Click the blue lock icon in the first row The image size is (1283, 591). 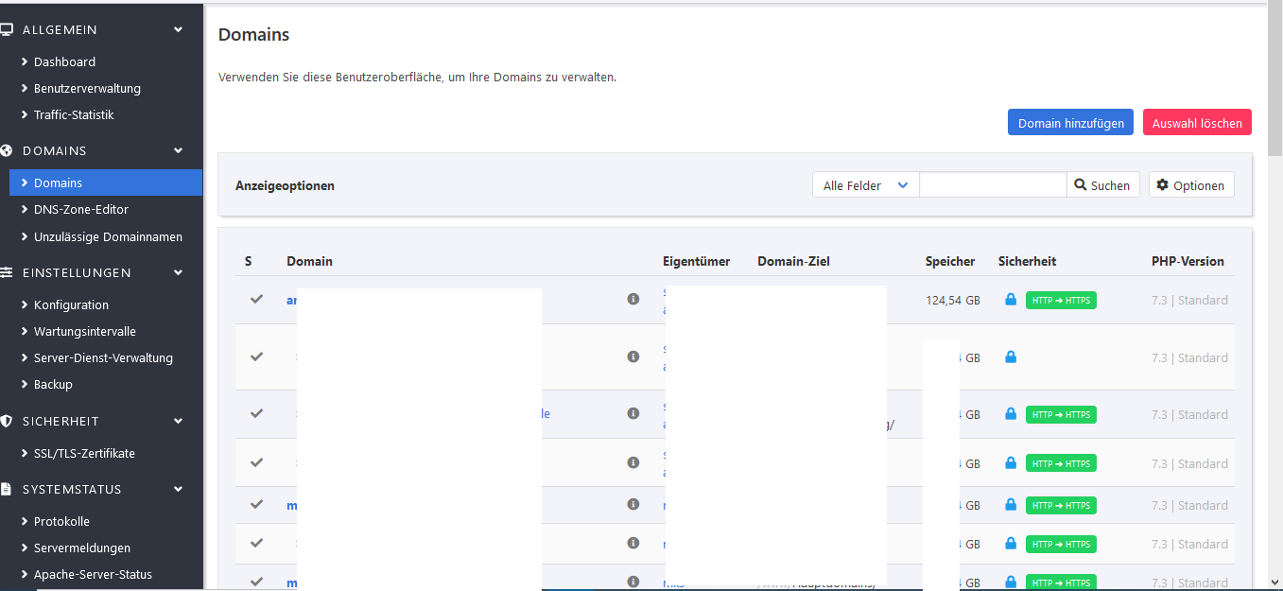[x=1011, y=300]
